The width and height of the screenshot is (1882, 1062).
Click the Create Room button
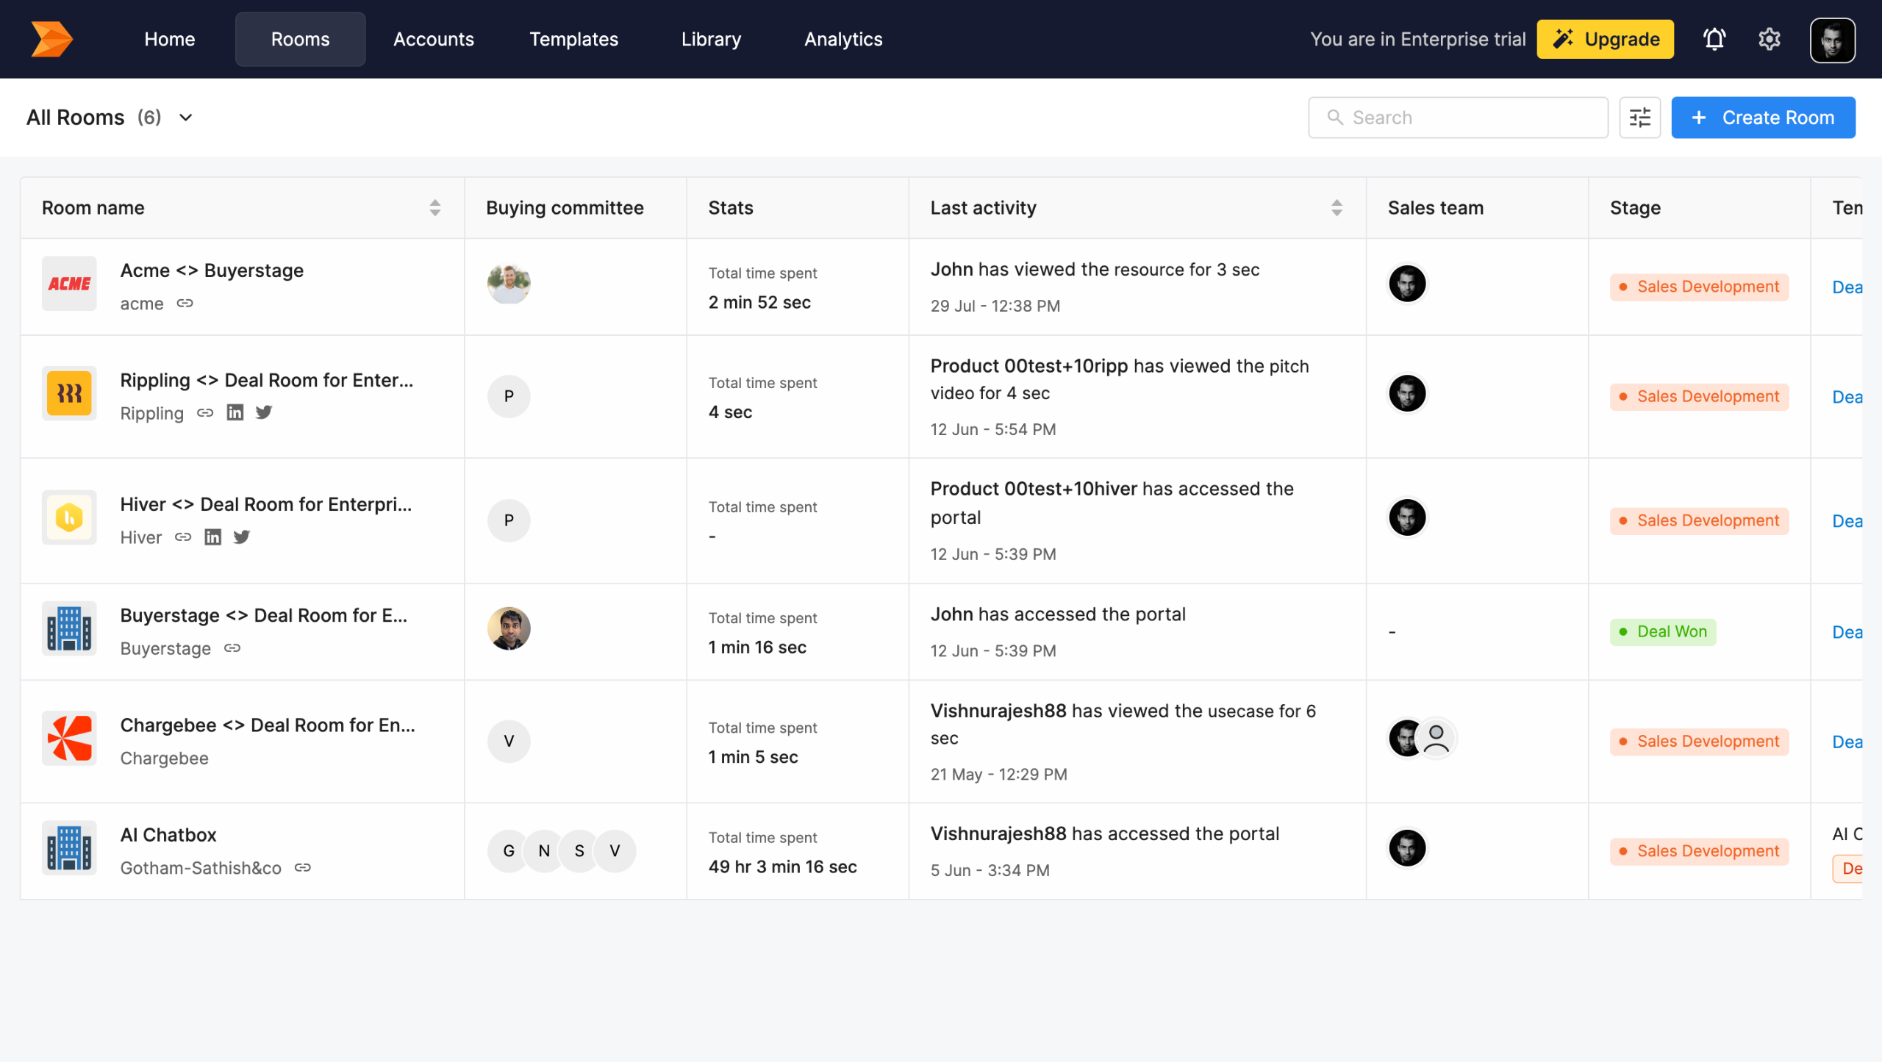pyautogui.click(x=1762, y=118)
